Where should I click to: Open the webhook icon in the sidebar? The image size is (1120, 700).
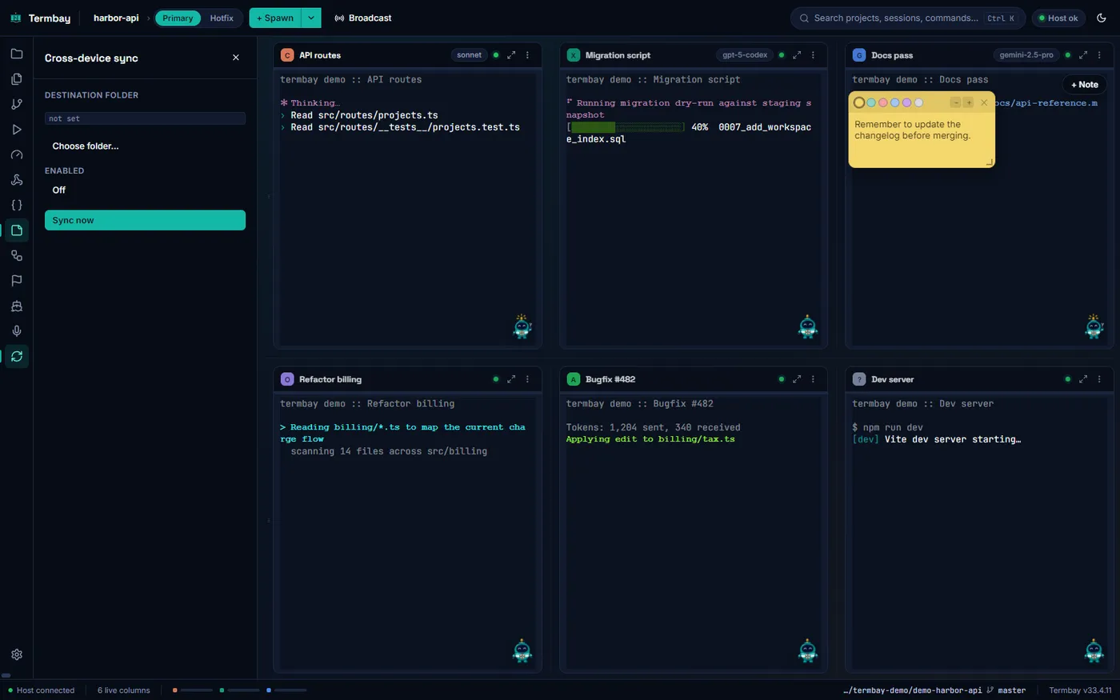point(17,180)
